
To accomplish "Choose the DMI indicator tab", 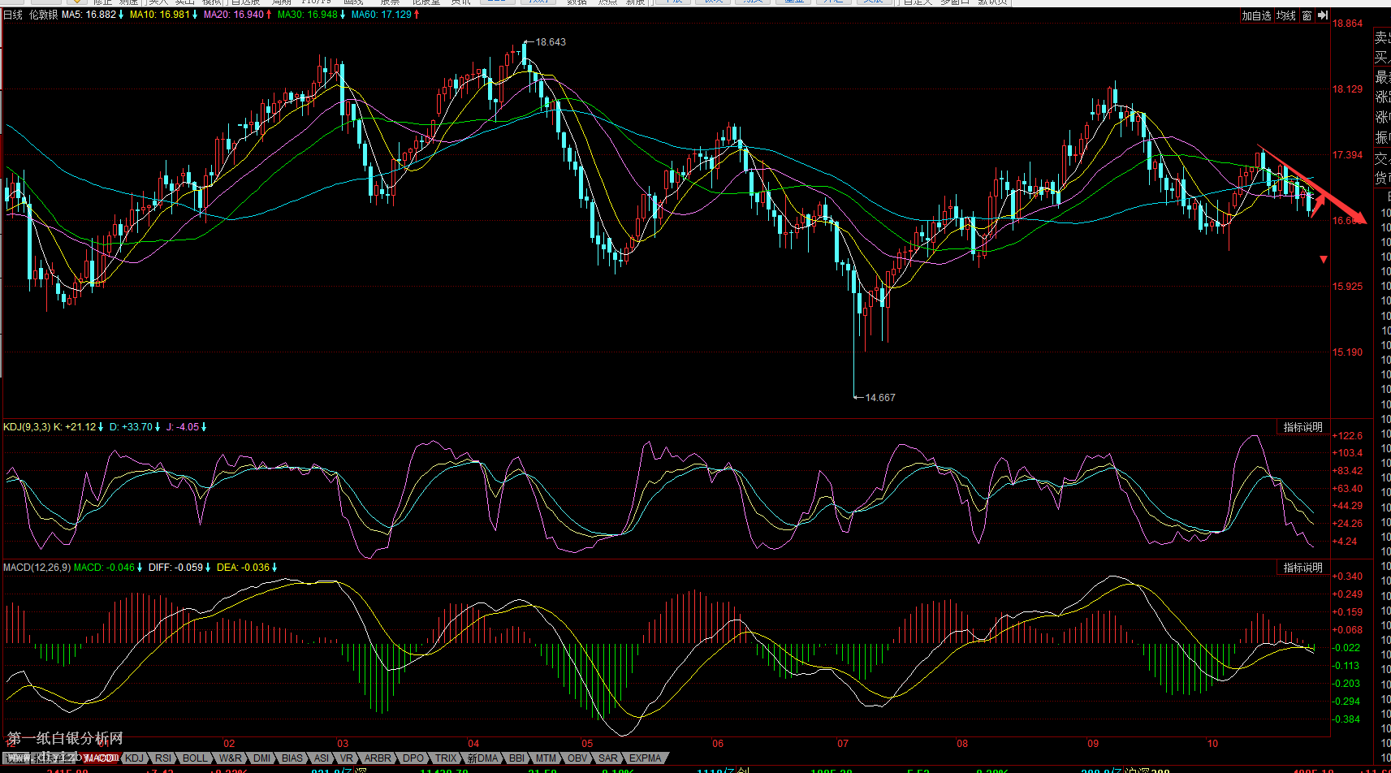I will coord(261,758).
